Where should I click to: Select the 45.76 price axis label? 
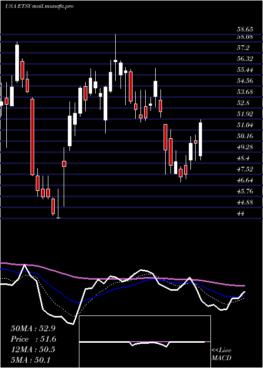[245, 191]
